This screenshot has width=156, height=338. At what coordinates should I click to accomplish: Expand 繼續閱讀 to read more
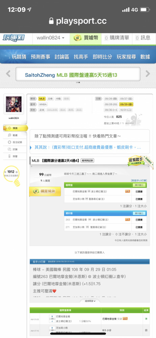click(89, 301)
